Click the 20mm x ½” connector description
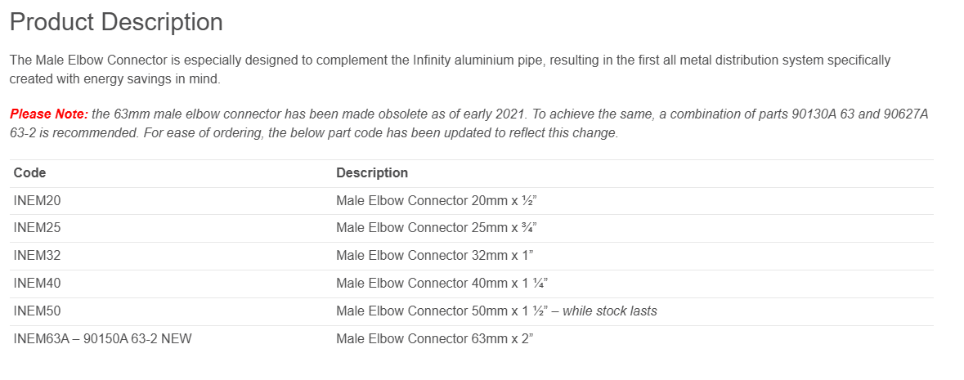 436,200
